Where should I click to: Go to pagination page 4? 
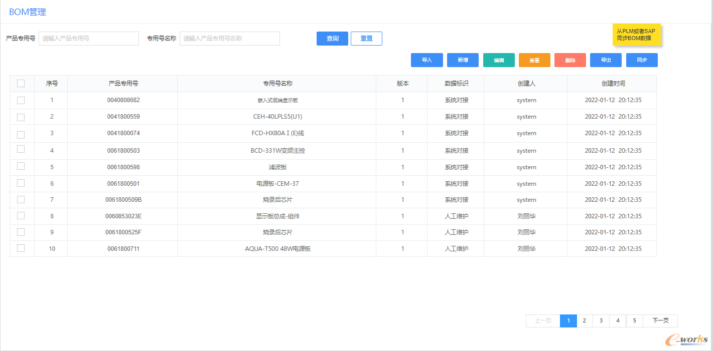[x=618, y=321]
